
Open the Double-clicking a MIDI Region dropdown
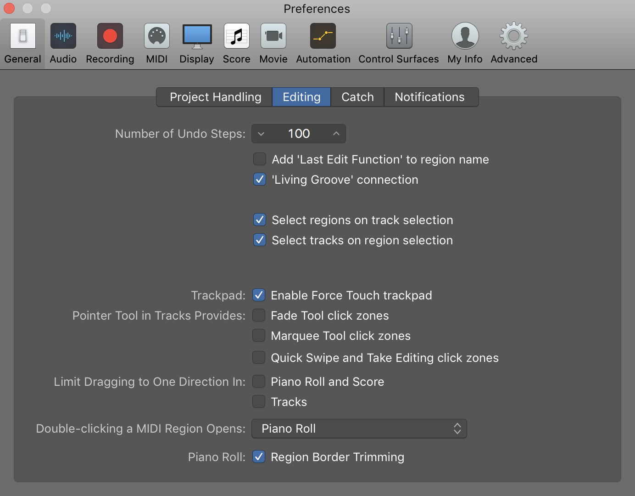point(359,428)
